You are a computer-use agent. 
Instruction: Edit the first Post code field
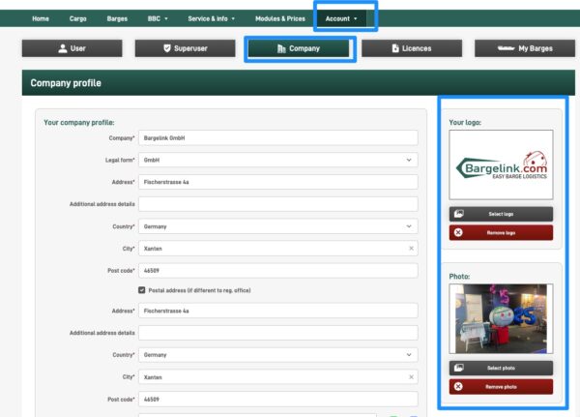[x=278, y=270]
